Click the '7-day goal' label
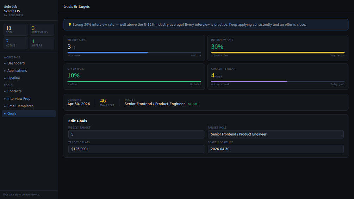The height and width of the screenshot is (199, 354). click(x=337, y=85)
